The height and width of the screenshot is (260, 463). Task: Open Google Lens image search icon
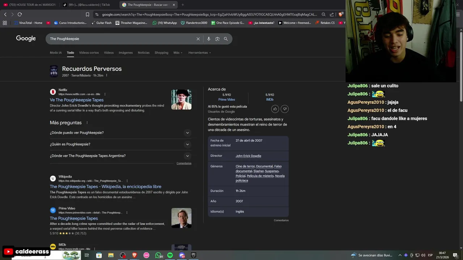(217, 39)
